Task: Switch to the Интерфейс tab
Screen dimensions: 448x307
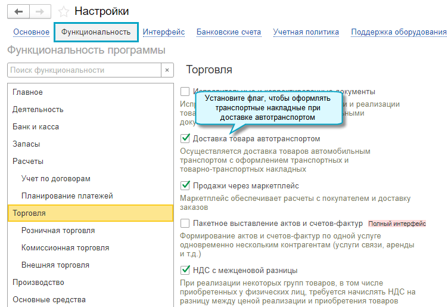Action: 164,32
